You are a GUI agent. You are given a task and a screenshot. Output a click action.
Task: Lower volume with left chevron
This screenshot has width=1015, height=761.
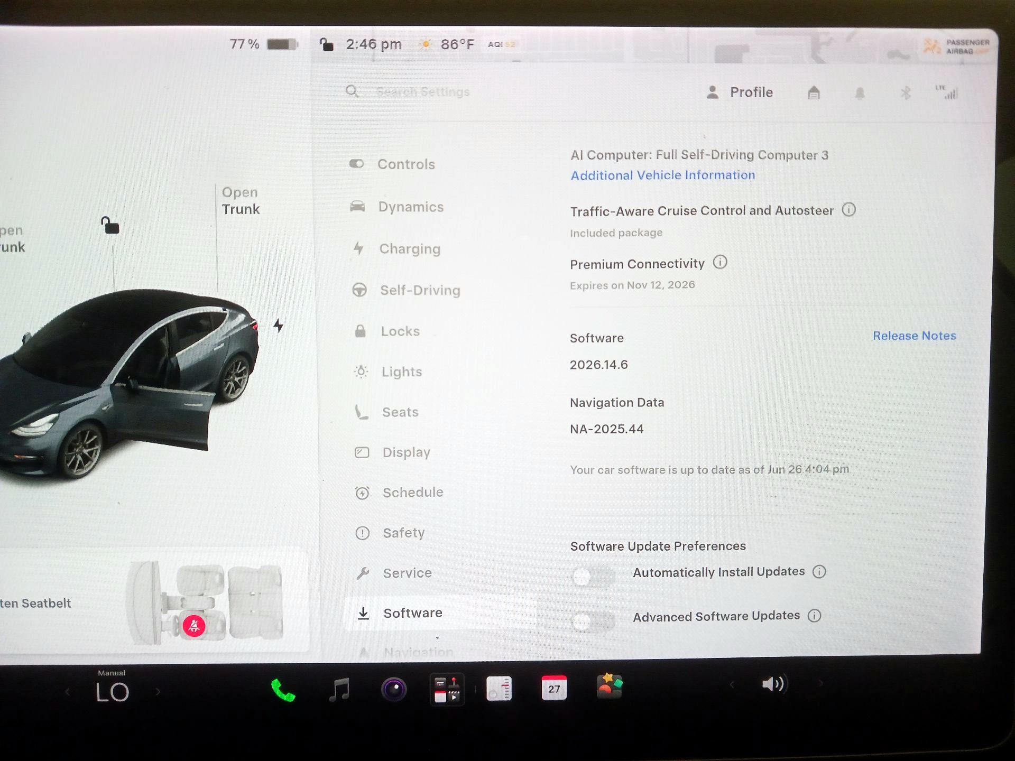click(732, 684)
